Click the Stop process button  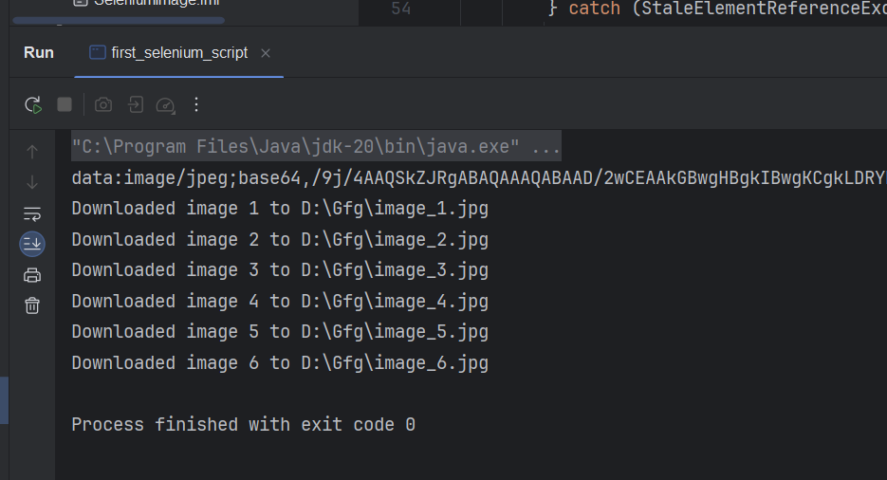(65, 104)
